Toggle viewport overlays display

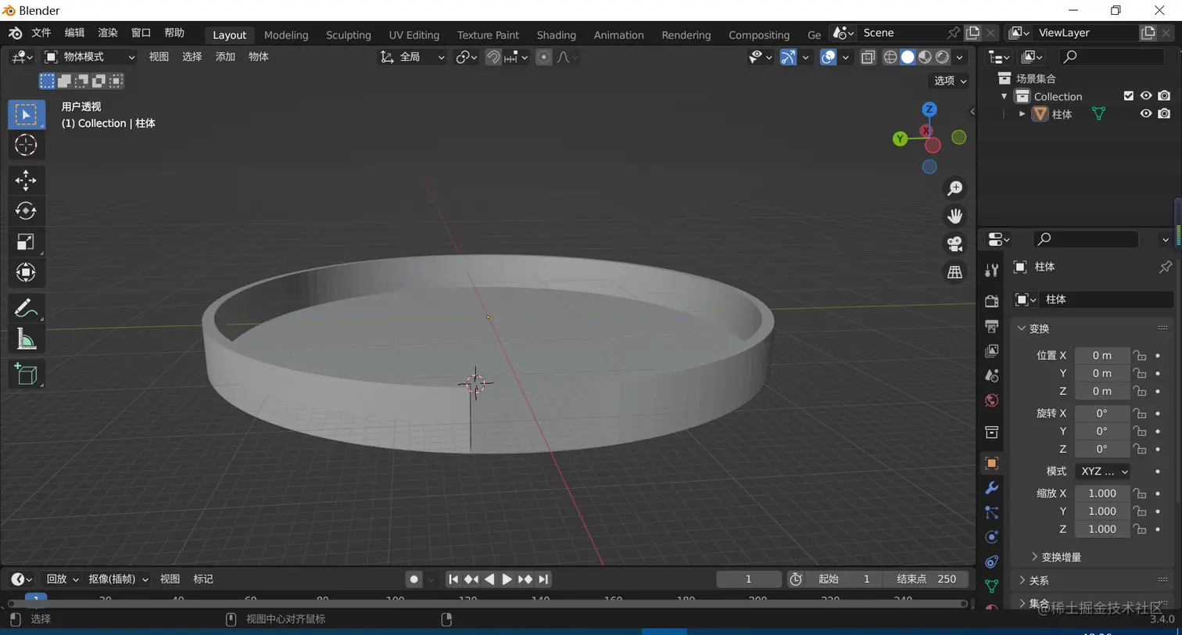828,57
